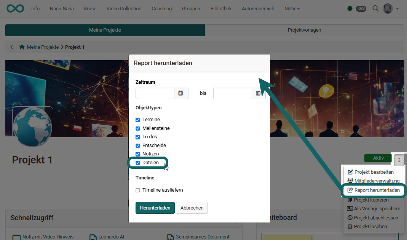407x240 pixels.
Task: Switch to the Projektvorlagen tab
Action: tap(304, 30)
